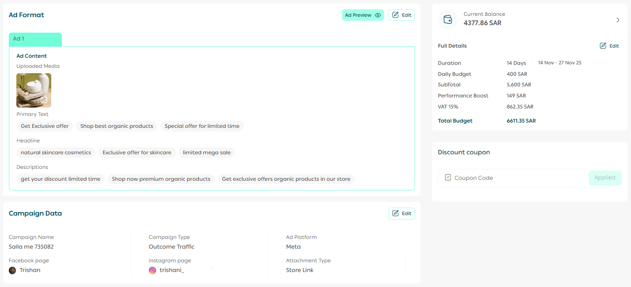Viewport: 631px width, 287px height.
Task: Click the pencil icon in Ad Format Edit
Action: pyautogui.click(x=396, y=15)
